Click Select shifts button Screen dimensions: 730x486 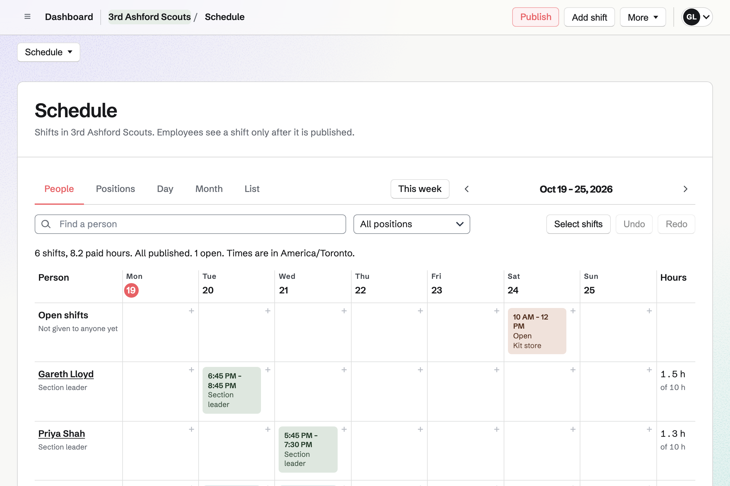pyautogui.click(x=578, y=224)
